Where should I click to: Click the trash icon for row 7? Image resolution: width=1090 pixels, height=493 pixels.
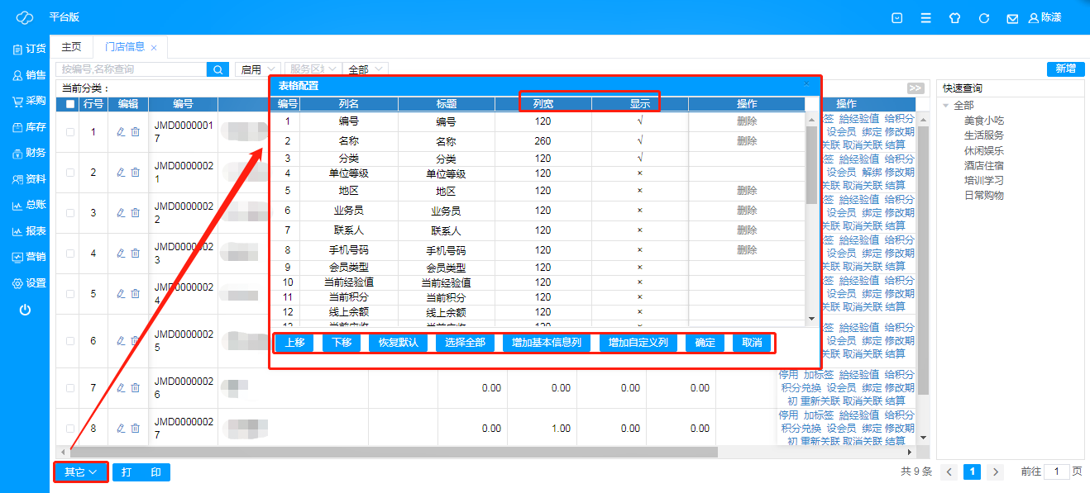pos(136,387)
